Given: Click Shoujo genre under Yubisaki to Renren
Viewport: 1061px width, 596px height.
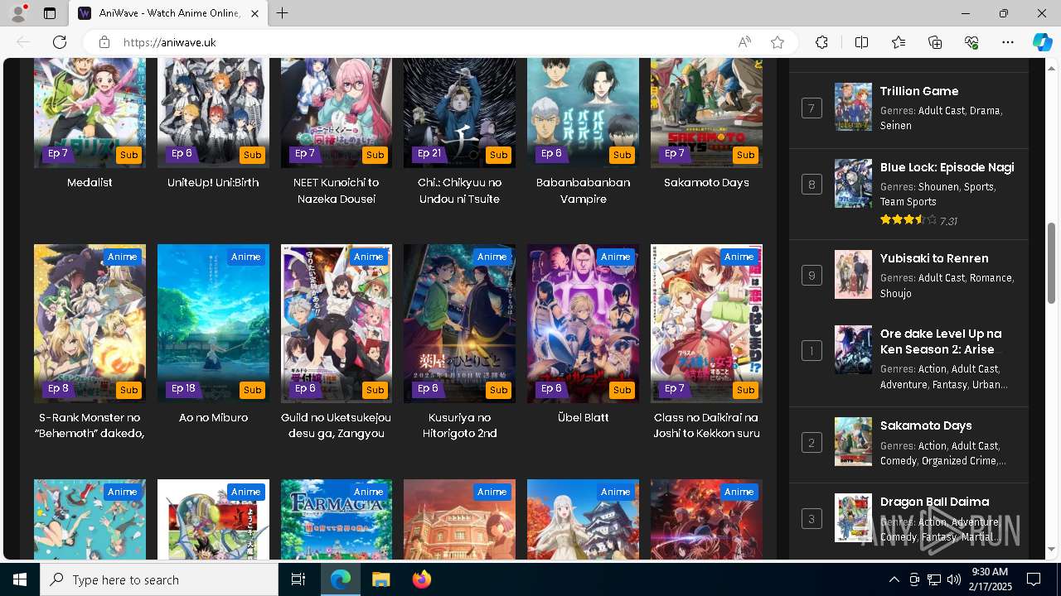Looking at the screenshot, I should click(896, 293).
